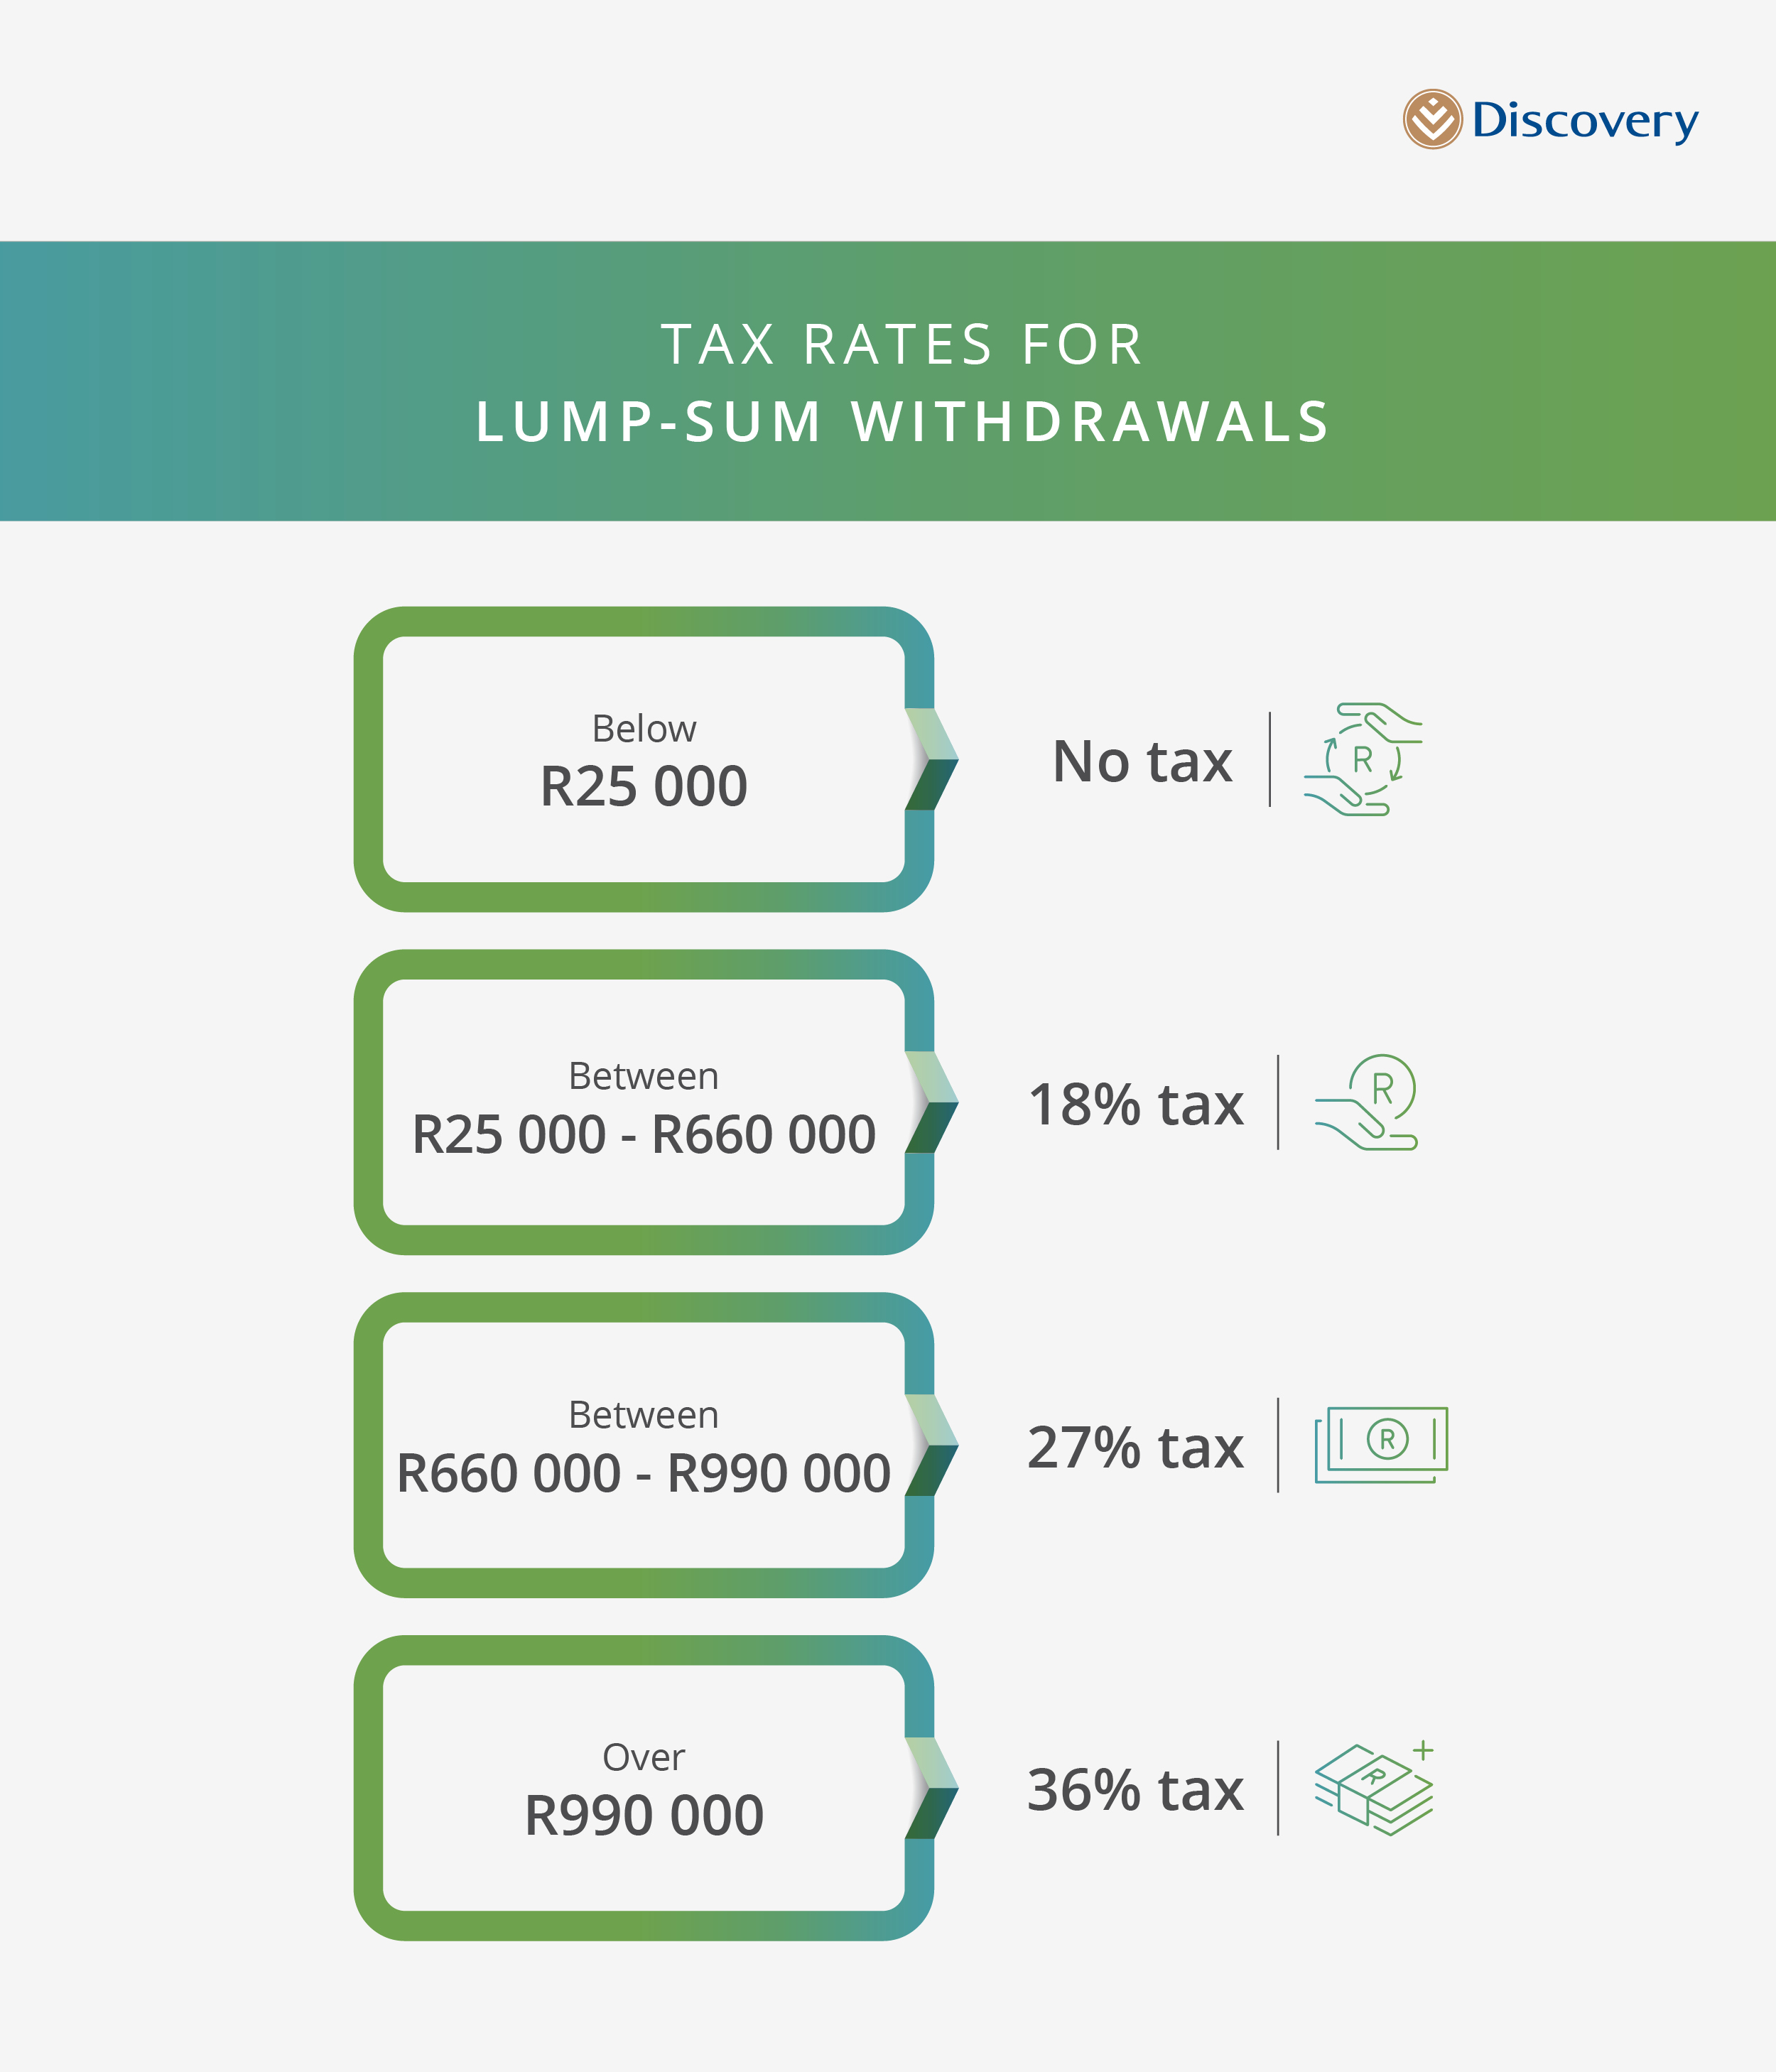
Task: Click the Tax Rates For heading line
Action: coord(902,345)
